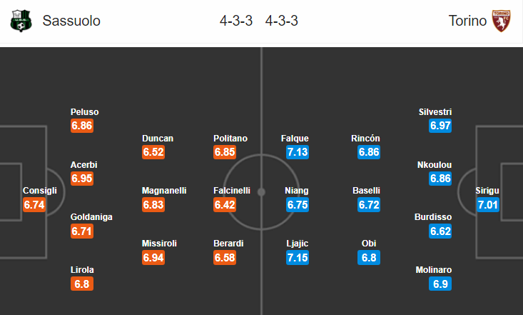Select Sirigu's 7.01 rating badge
Screen dimensions: 523x315
tap(487, 205)
